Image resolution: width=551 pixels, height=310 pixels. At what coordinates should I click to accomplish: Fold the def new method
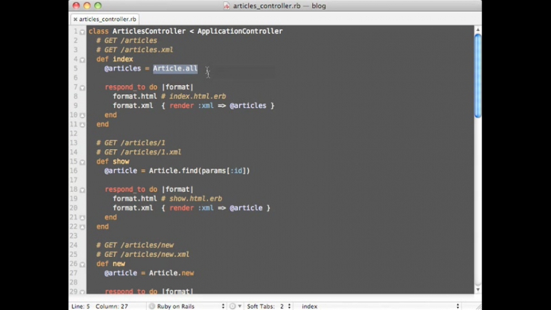coord(82,265)
